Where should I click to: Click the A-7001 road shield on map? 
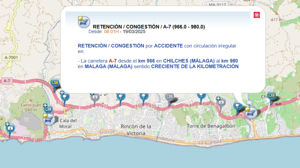[x=11, y=57]
